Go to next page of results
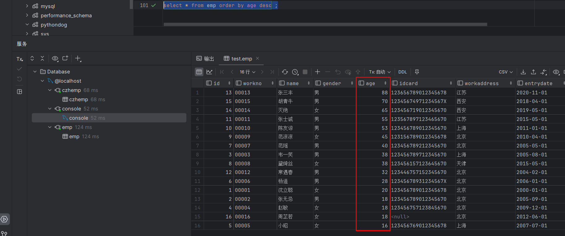Viewport: 565px width, 236px height. tap(262, 72)
